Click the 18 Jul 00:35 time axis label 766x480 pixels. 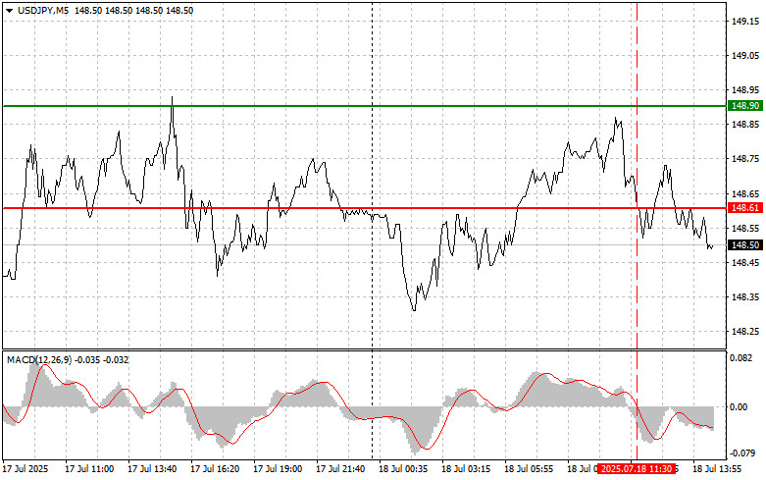pyautogui.click(x=403, y=469)
